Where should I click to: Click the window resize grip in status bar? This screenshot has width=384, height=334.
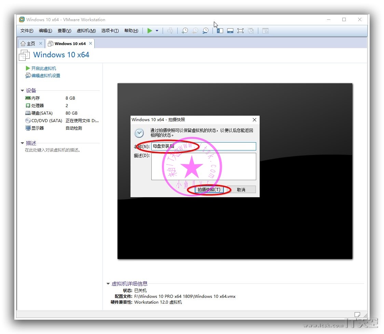(366, 316)
